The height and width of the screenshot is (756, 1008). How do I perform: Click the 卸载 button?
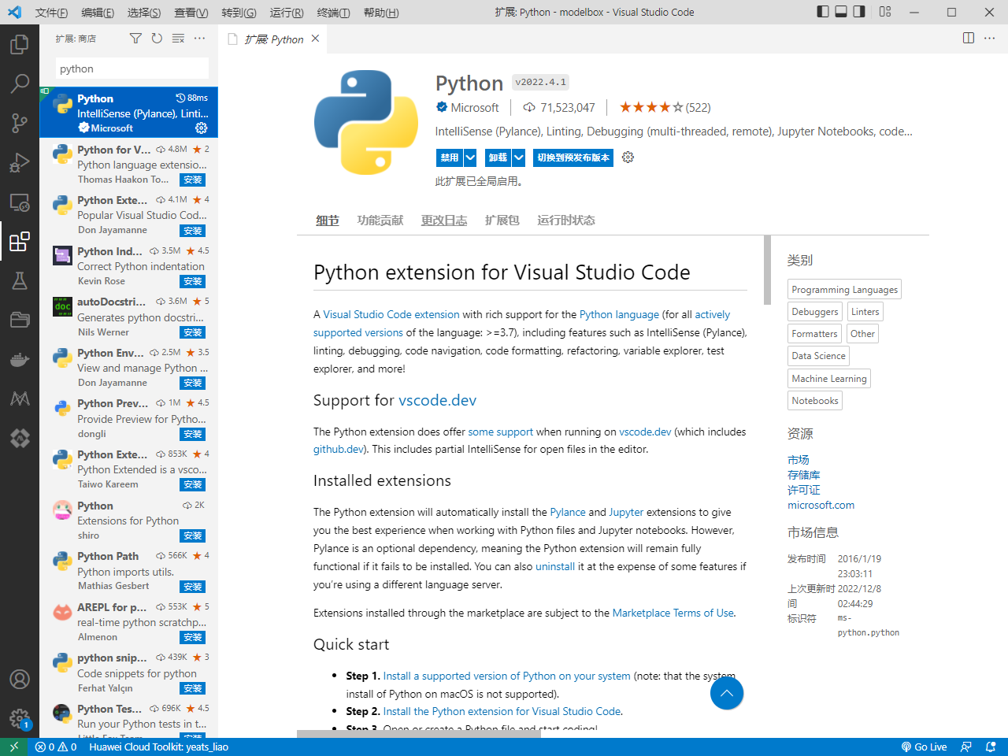pos(498,157)
